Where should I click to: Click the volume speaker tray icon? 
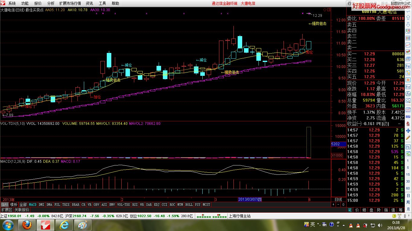(380, 226)
